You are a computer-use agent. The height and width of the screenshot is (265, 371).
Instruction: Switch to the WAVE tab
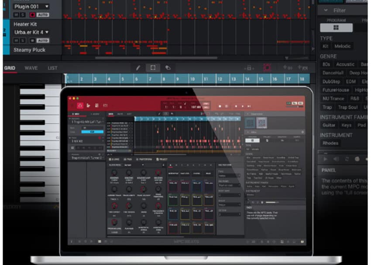[x=31, y=68]
